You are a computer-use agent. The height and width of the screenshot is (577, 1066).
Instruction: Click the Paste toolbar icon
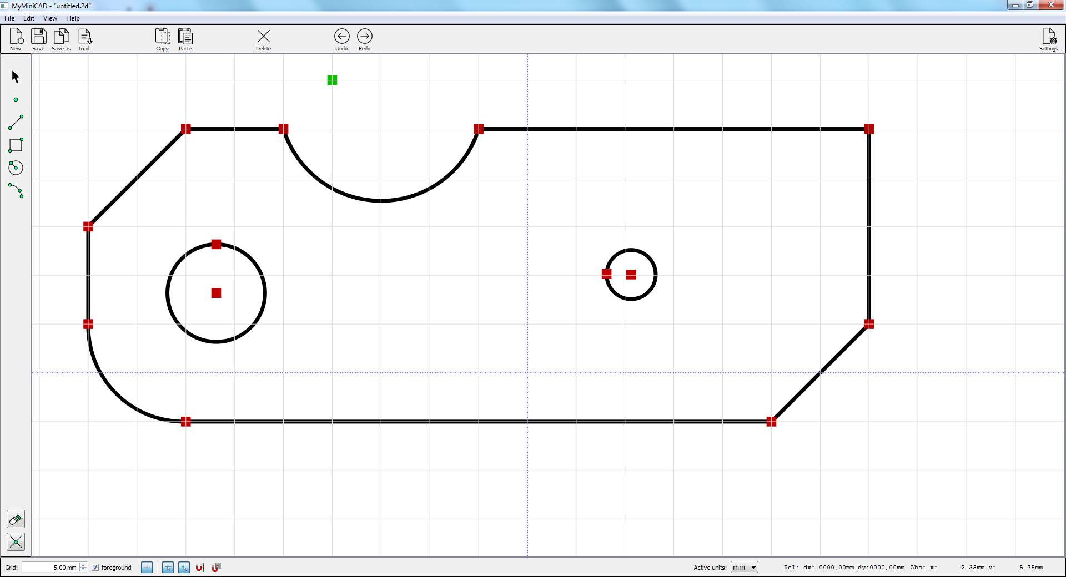(x=185, y=39)
